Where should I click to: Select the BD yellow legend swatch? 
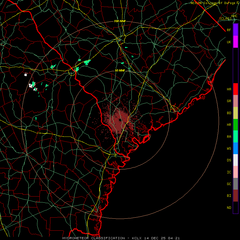point(235,113)
